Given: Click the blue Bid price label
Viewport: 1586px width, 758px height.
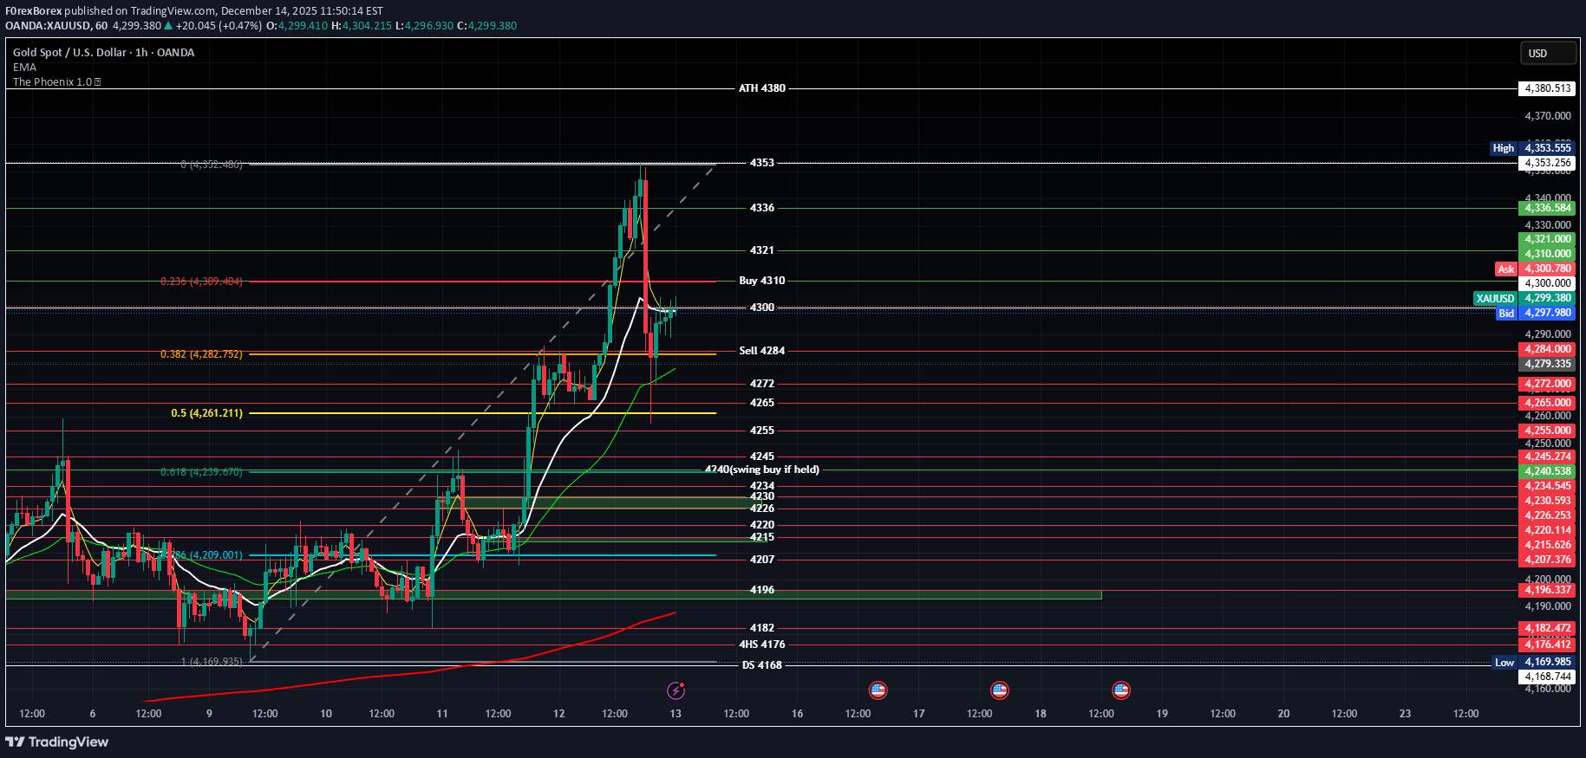Looking at the screenshot, I should [x=1506, y=314].
